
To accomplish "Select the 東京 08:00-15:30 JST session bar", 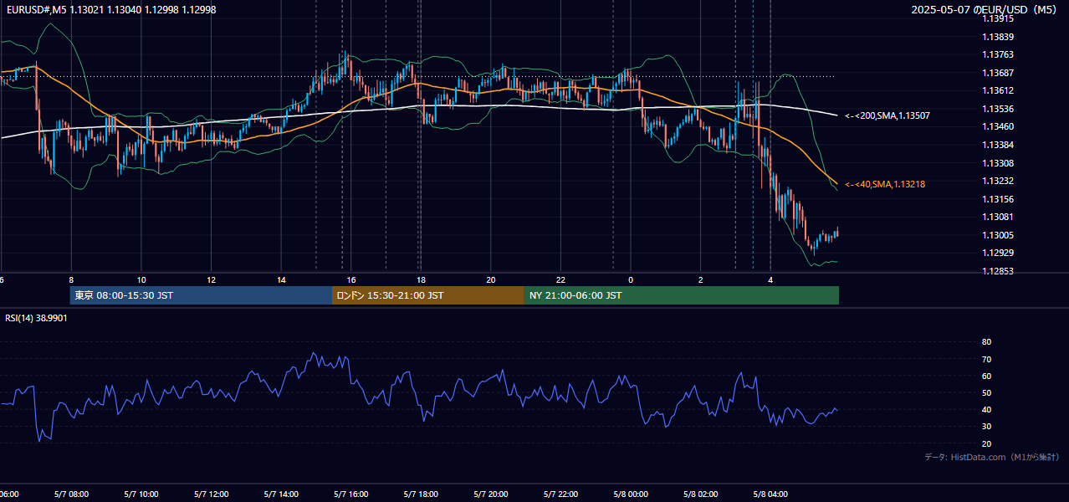I will 201,295.
